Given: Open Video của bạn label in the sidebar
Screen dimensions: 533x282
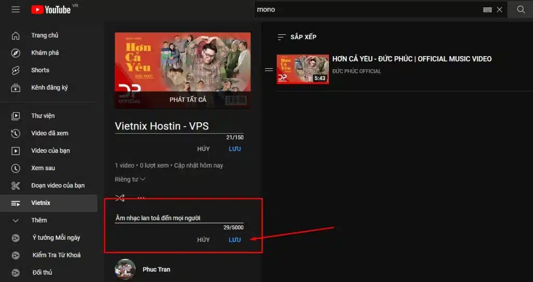Looking at the screenshot, I should coord(50,150).
